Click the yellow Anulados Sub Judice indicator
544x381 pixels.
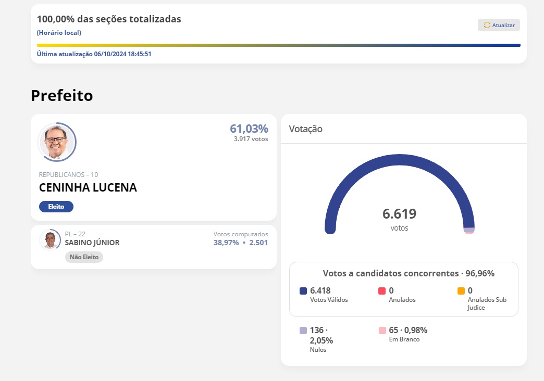[460, 290]
